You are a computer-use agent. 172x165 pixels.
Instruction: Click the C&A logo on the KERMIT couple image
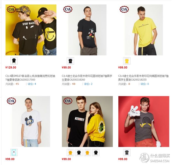[x=68, y=101]
